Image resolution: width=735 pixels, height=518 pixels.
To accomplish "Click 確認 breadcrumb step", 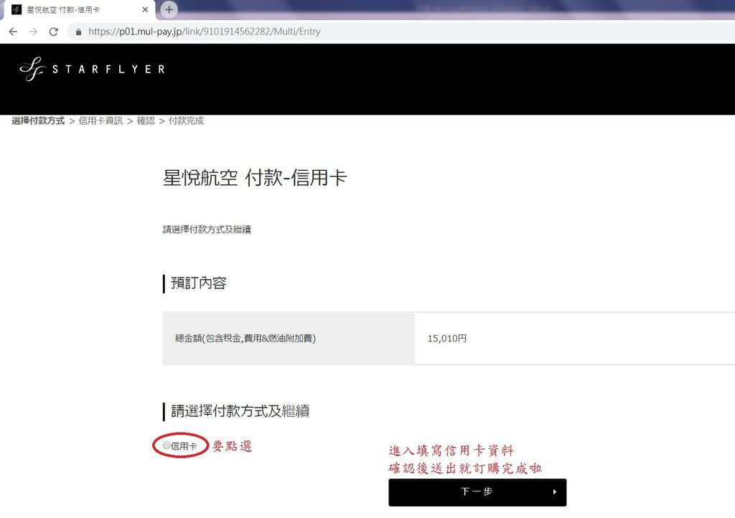I will 146,121.
